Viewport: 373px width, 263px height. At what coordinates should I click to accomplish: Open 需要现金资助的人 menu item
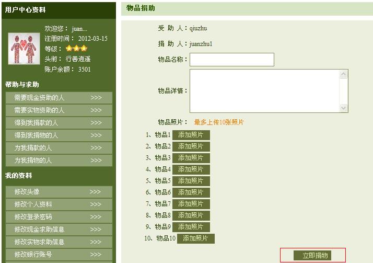[59, 98]
